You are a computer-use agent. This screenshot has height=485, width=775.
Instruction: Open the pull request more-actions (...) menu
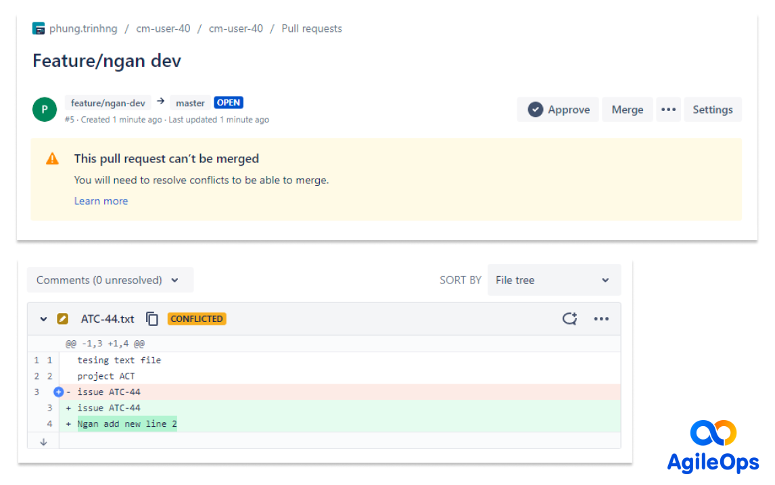(668, 109)
